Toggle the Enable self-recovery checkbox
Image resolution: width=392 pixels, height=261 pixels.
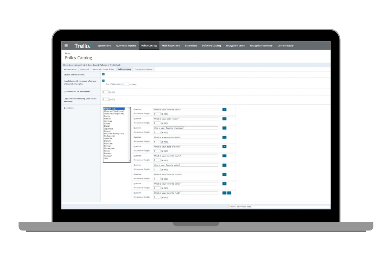click(103, 74)
